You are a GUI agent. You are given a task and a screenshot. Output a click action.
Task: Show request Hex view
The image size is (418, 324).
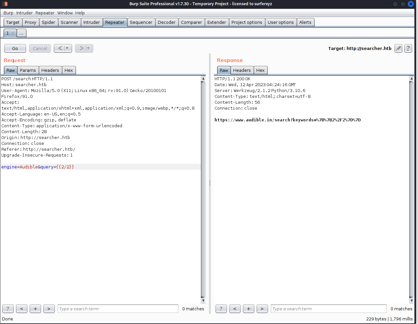pos(69,70)
